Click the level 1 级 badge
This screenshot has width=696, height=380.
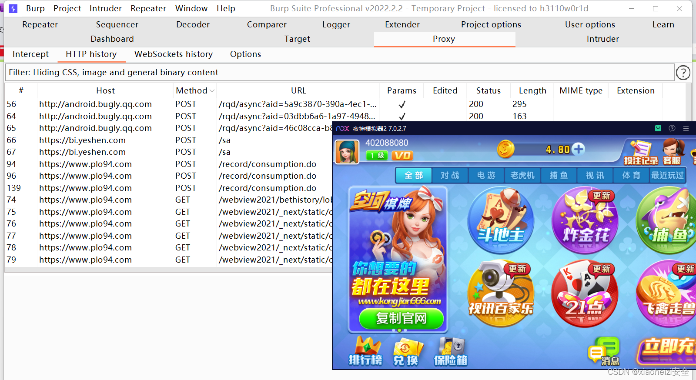pyautogui.click(x=377, y=156)
